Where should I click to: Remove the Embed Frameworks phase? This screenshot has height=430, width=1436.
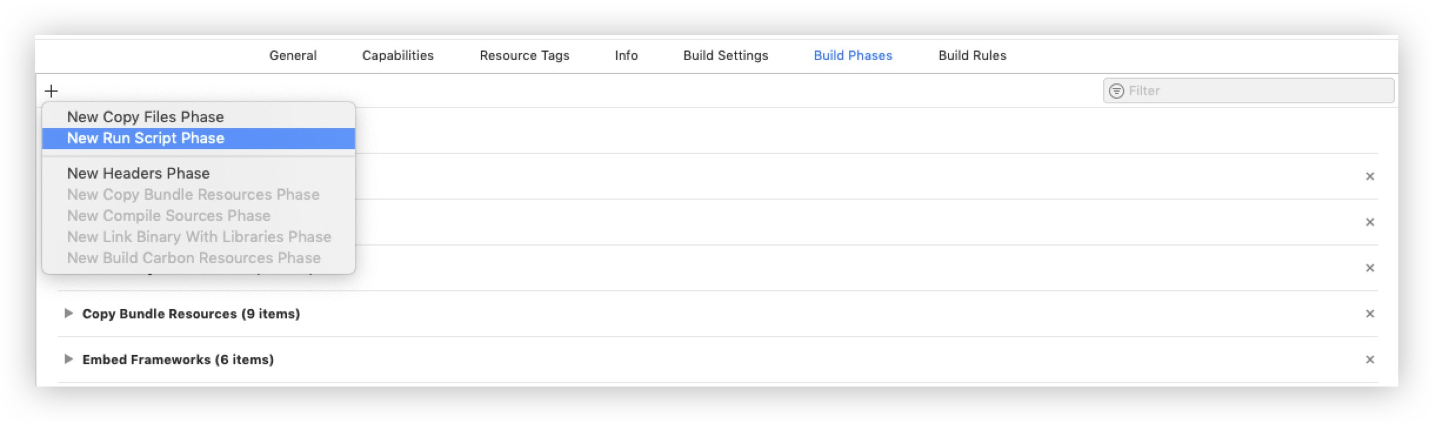point(1370,360)
